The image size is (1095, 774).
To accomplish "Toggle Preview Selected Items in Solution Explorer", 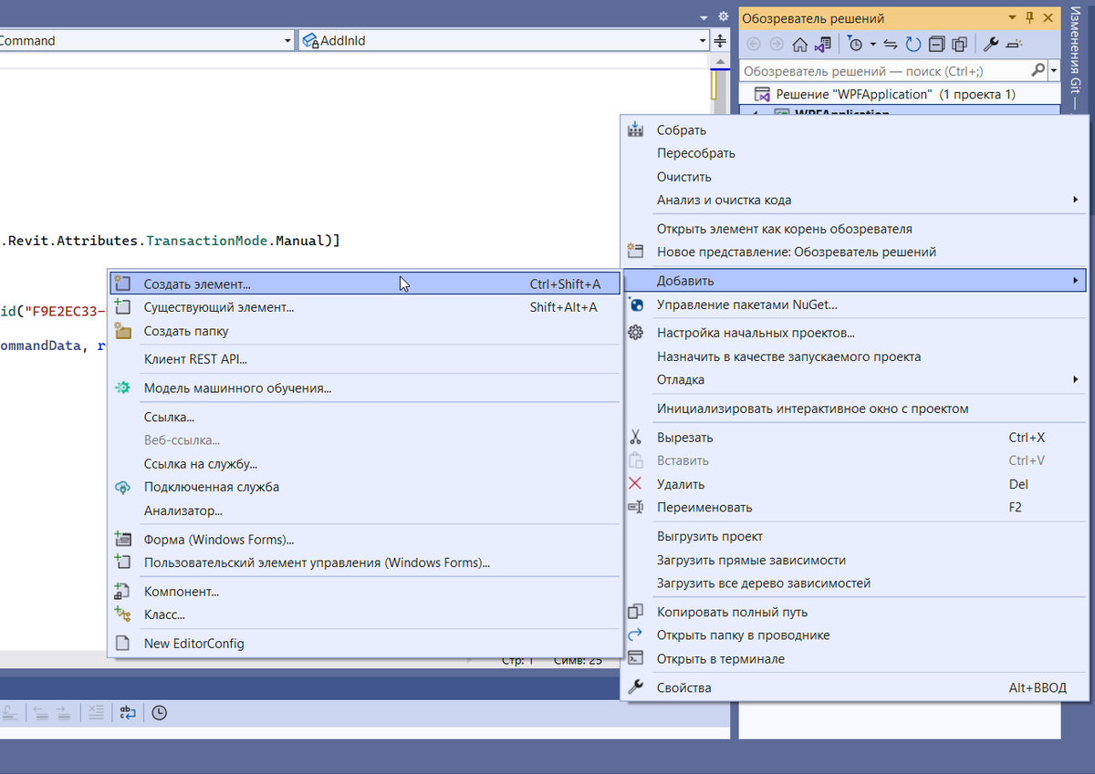I will pos(1014,44).
